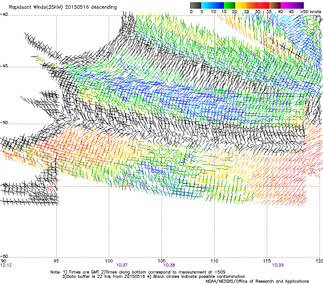Click the -60 latitude axis label
The image size is (323, 284).
(x=4, y=256)
